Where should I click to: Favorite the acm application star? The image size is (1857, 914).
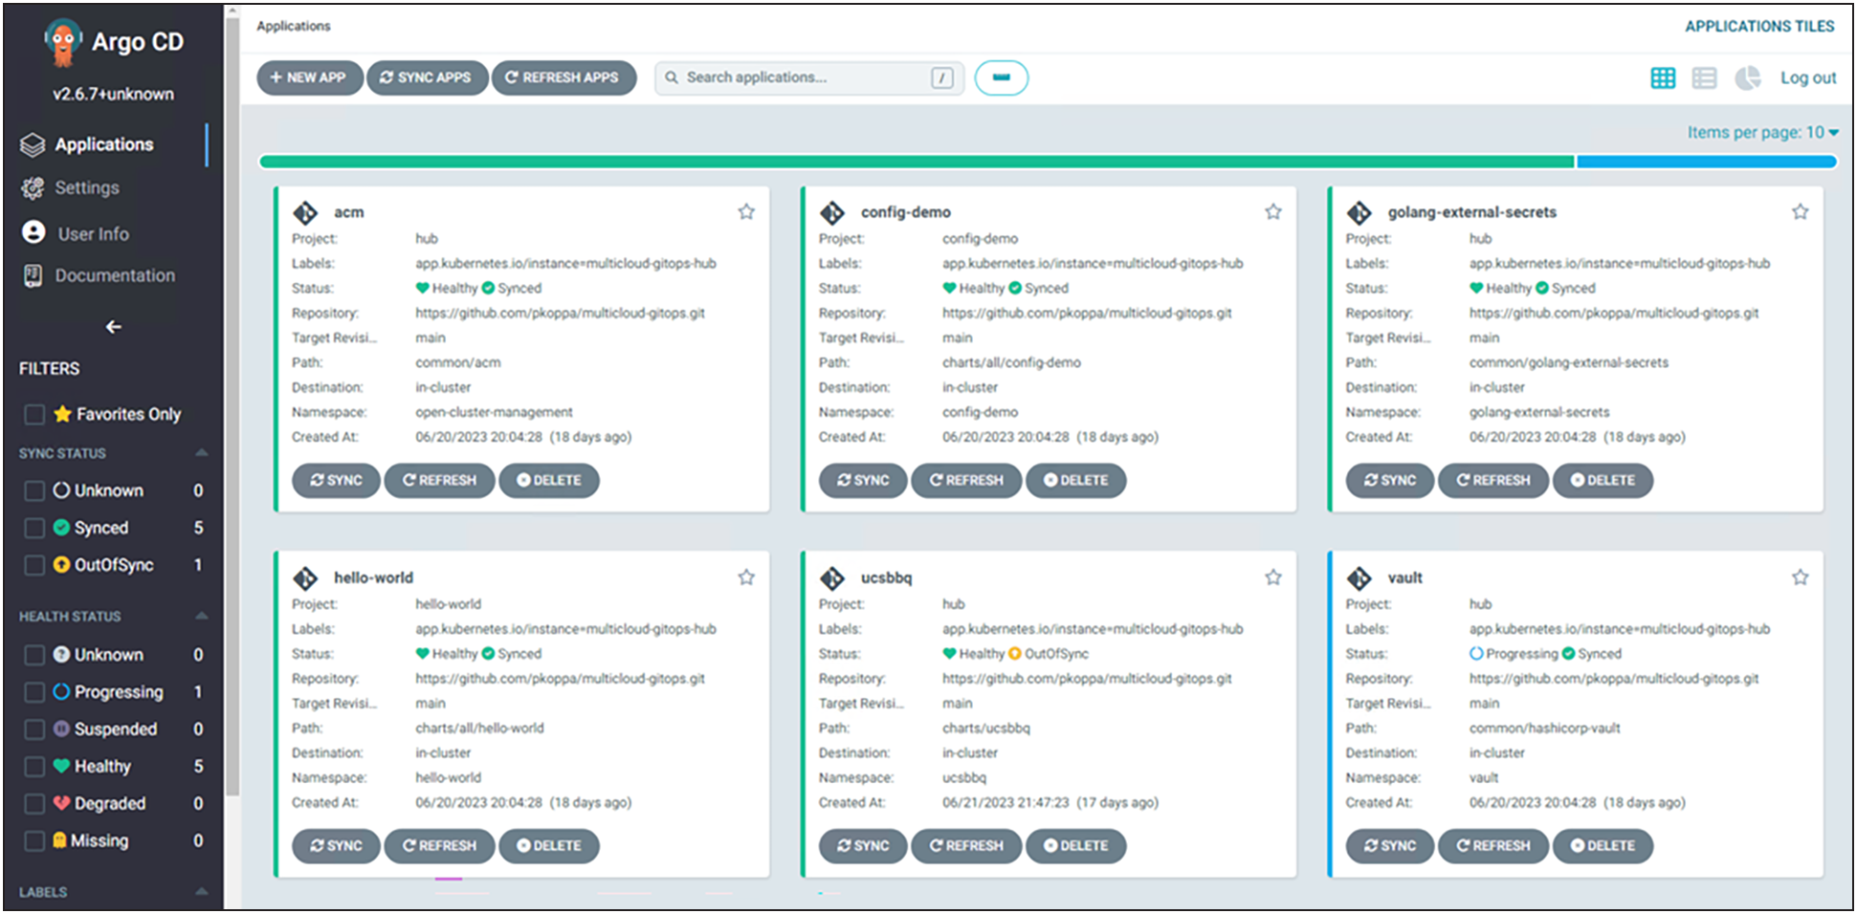tap(746, 212)
